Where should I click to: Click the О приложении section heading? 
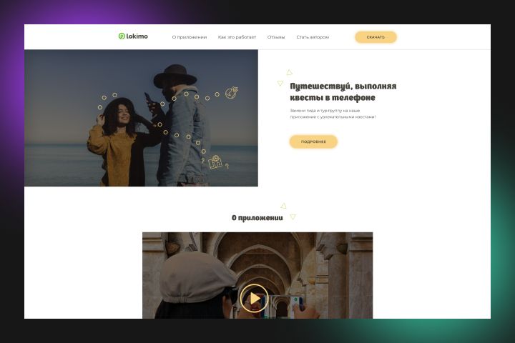click(x=257, y=218)
